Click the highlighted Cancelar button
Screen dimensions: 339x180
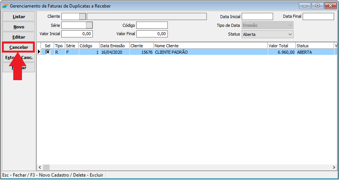pos(19,47)
